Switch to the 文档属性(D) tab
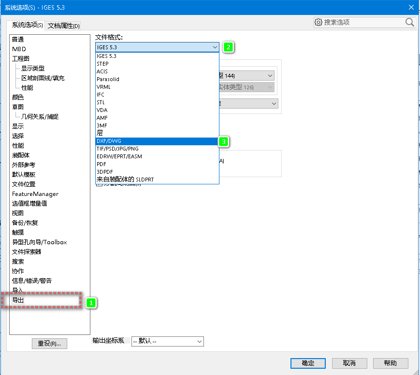 pyautogui.click(x=63, y=26)
